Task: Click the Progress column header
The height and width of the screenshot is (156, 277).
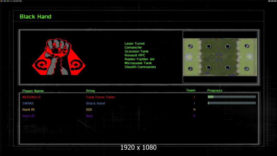Action: (215, 90)
